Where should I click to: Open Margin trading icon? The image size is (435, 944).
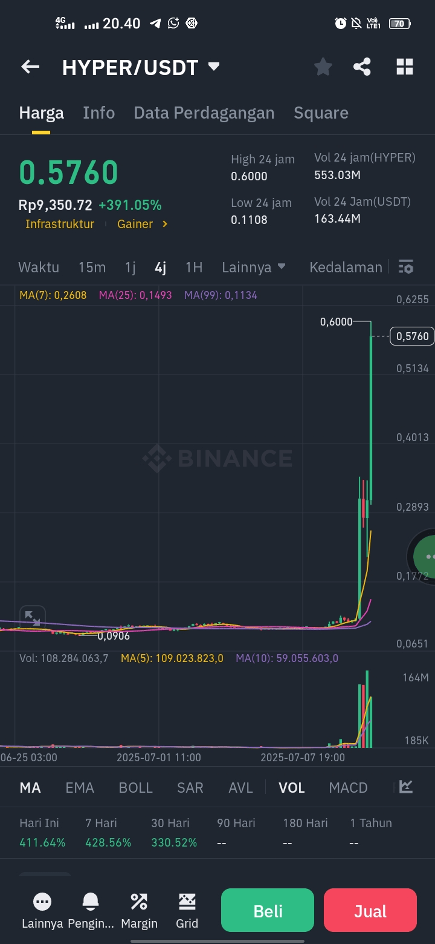[139, 902]
